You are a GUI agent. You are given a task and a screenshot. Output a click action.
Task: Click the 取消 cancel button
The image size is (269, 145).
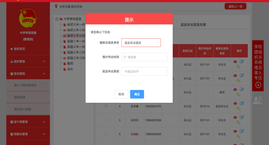pos(121,94)
